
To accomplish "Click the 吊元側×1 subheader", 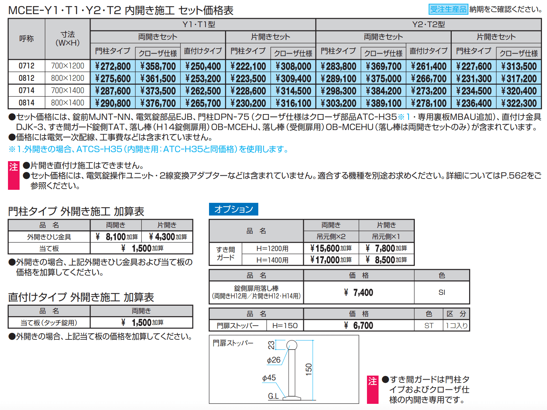I will coord(387,237).
